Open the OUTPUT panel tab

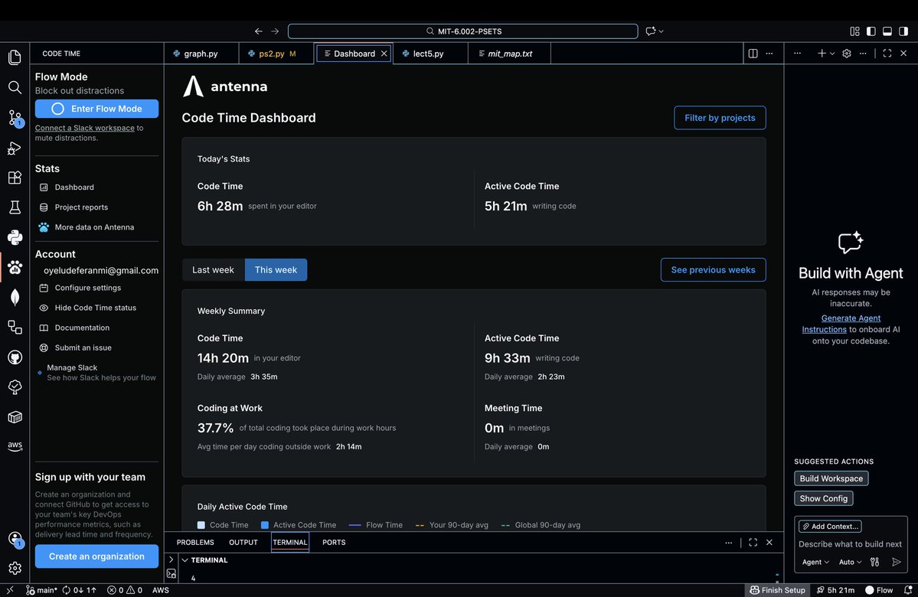pos(243,543)
